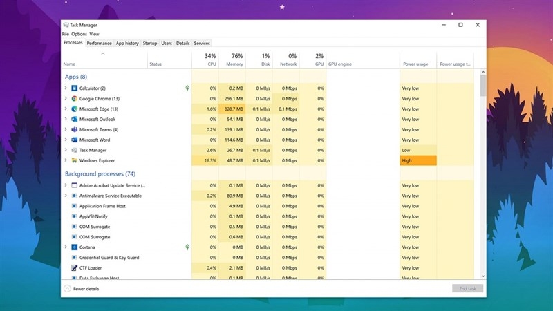Click the Calculator app icon
Viewport: 553px width, 311px height.
tap(74, 88)
